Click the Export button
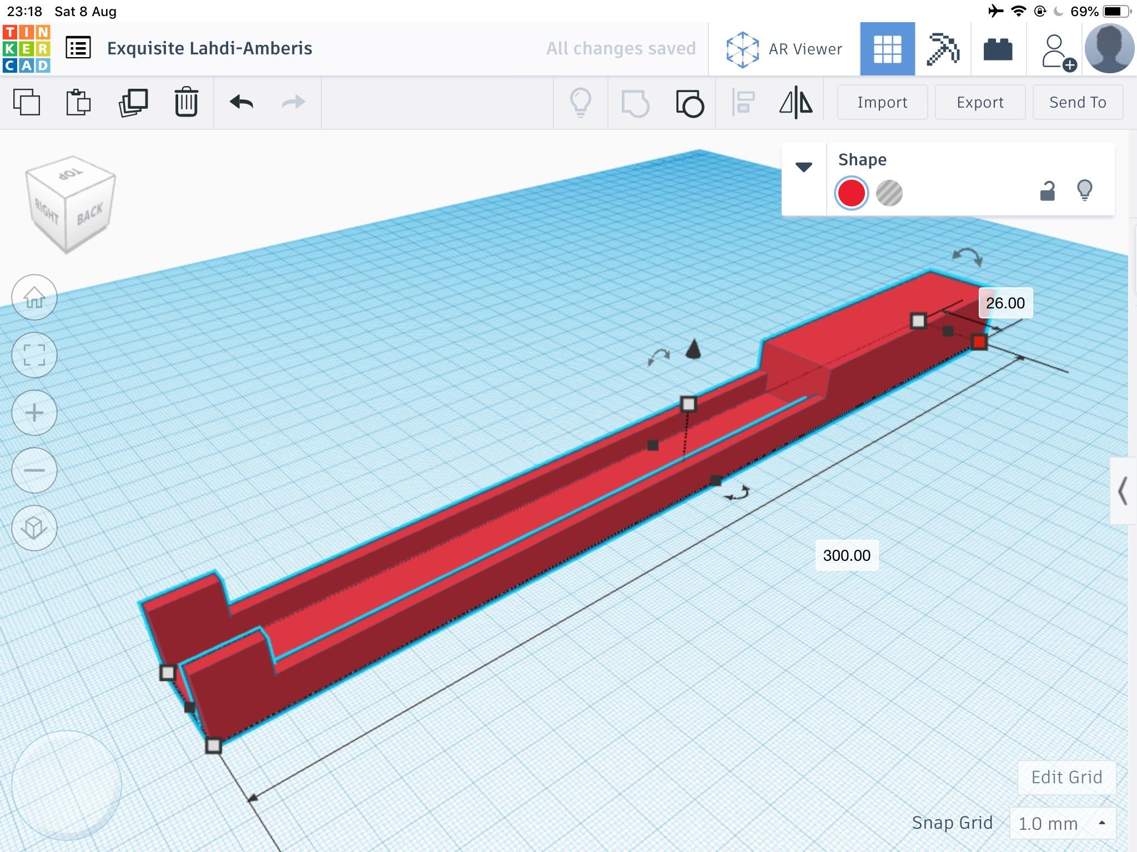Viewport: 1137px width, 852px height. 980,102
